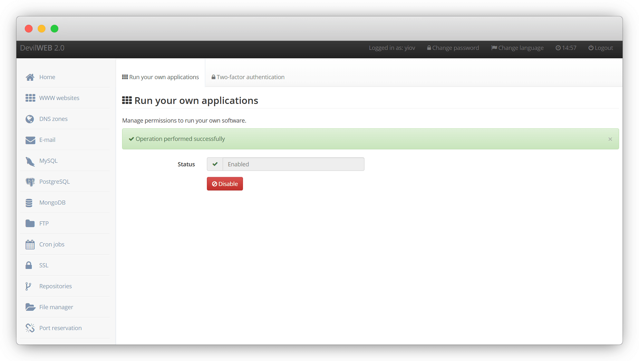639x361 pixels.
Task: Click the MySQL dolphin icon
Action: [x=30, y=161]
